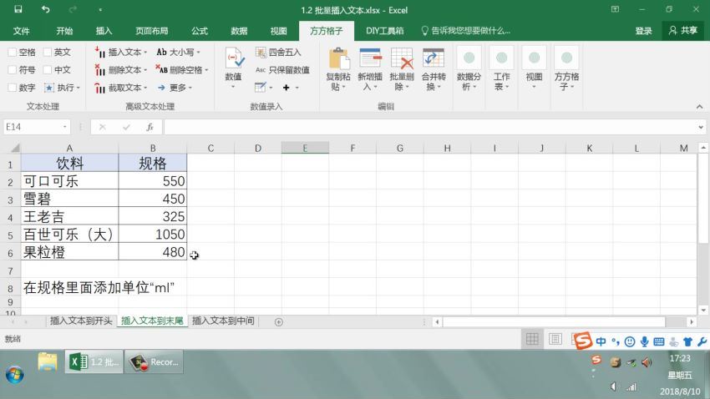Click the formula bar input field

point(430,127)
